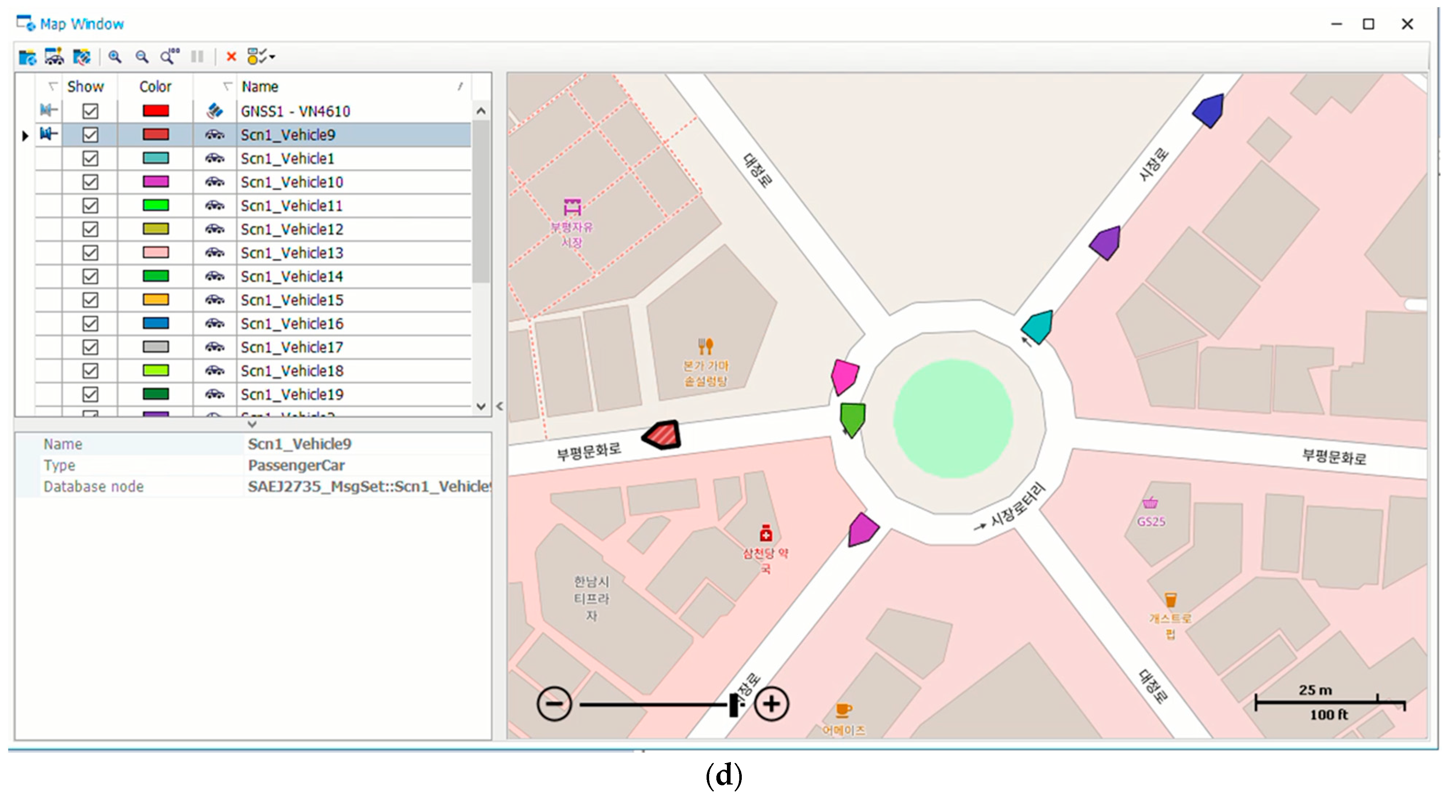Image resolution: width=1448 pixels, height=798 pixels.
Task: Click the orange color swatch of Scn1_Vehicle15
Action: [156, 300]
